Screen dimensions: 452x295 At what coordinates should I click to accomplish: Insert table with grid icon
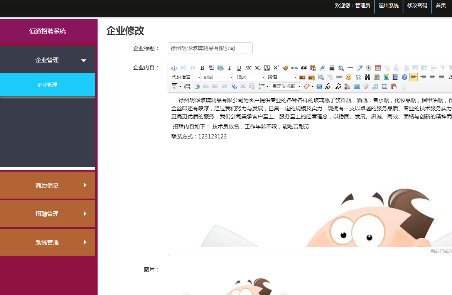pyautogui.click(x=385, y=86)
